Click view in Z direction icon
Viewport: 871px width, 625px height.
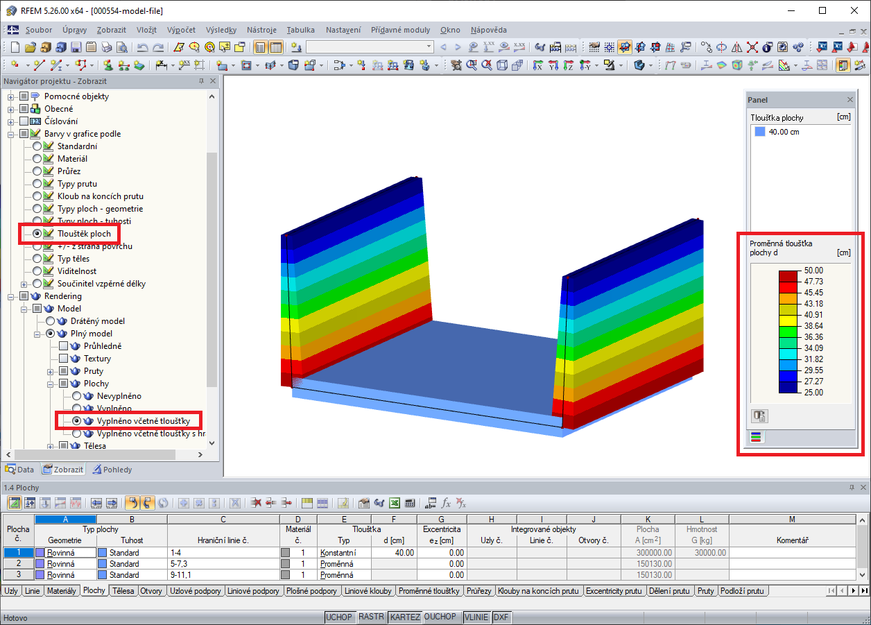click(568, 65)
